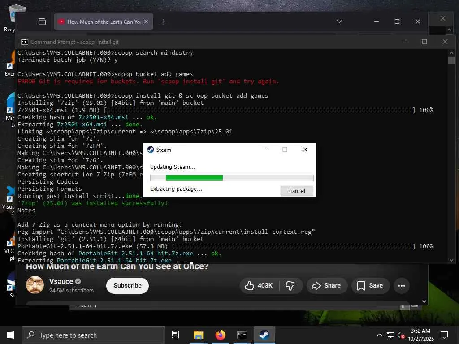The height and width of the screenshot is (344, 459).
Task: Switch to Steam on the taskbar
Action: 264,335
